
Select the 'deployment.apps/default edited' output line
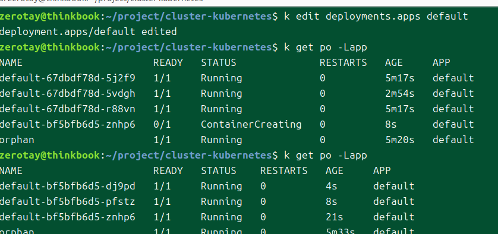(x=88, y=32)
